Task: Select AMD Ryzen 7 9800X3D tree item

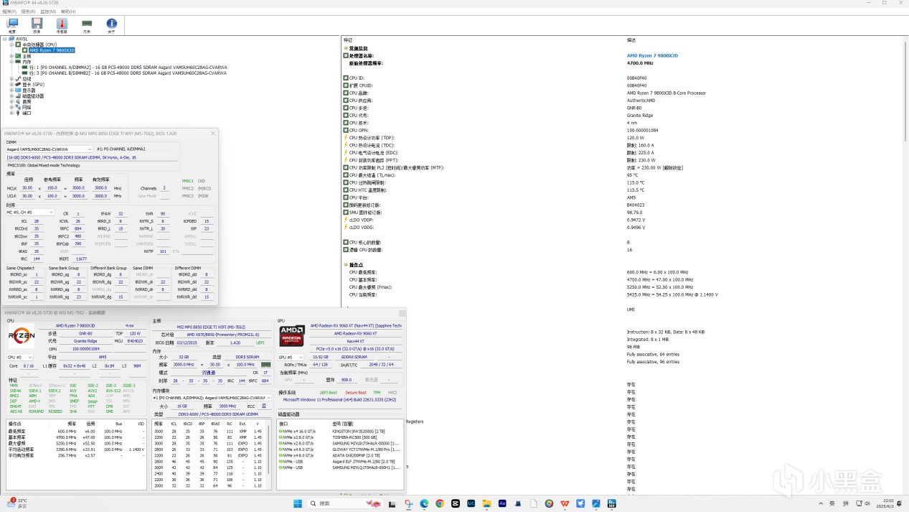Action: click(52, 50)
